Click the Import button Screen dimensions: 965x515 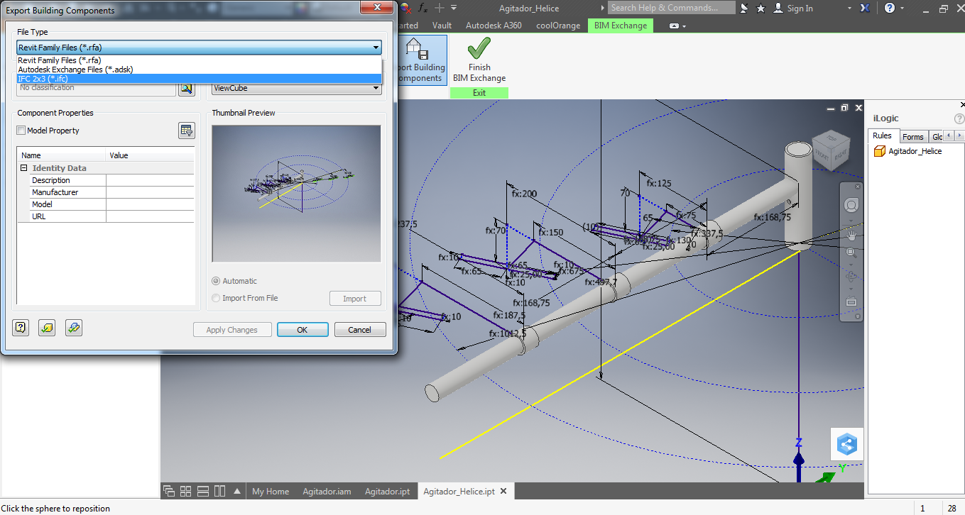[355, 299]
